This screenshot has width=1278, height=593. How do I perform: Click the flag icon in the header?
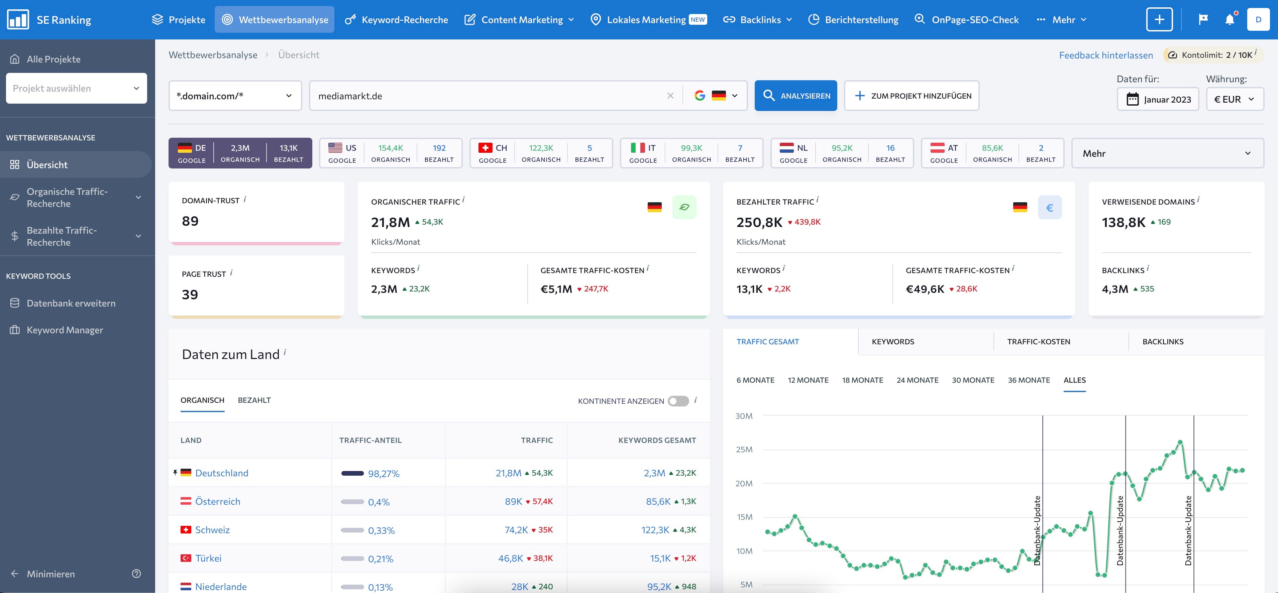(1203, 20)
